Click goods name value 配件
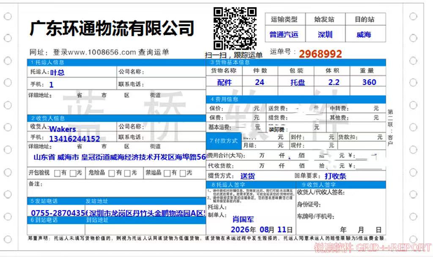433x257 pixels. pos(224,82)
